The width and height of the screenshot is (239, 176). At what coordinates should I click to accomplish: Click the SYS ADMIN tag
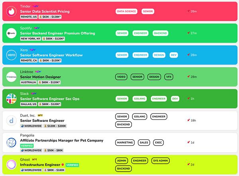(x=161, y=160)
